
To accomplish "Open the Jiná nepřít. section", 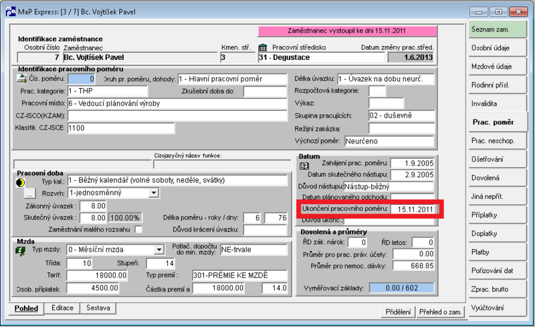I will pyautogui.click(x=498, y=197).
